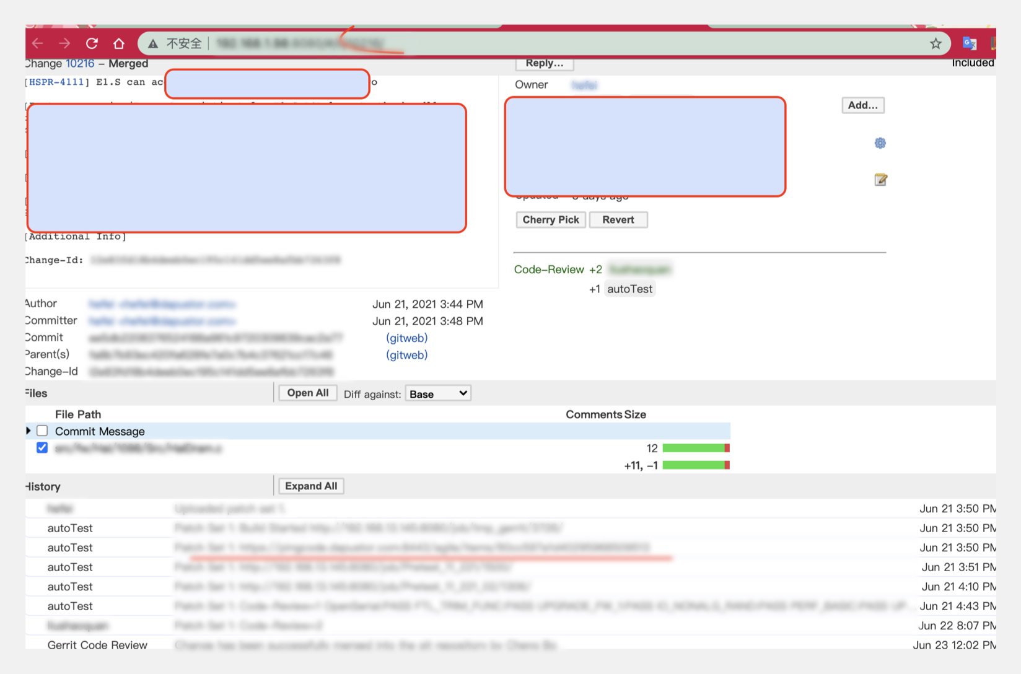This screenshot has width=1021, height=674.
Task: Click the blue gear settings icon
Action: pyautogui.click(x=880, y=143)
